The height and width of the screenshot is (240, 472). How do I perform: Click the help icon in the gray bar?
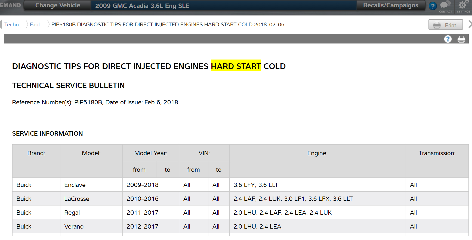[x=448, y=39]
